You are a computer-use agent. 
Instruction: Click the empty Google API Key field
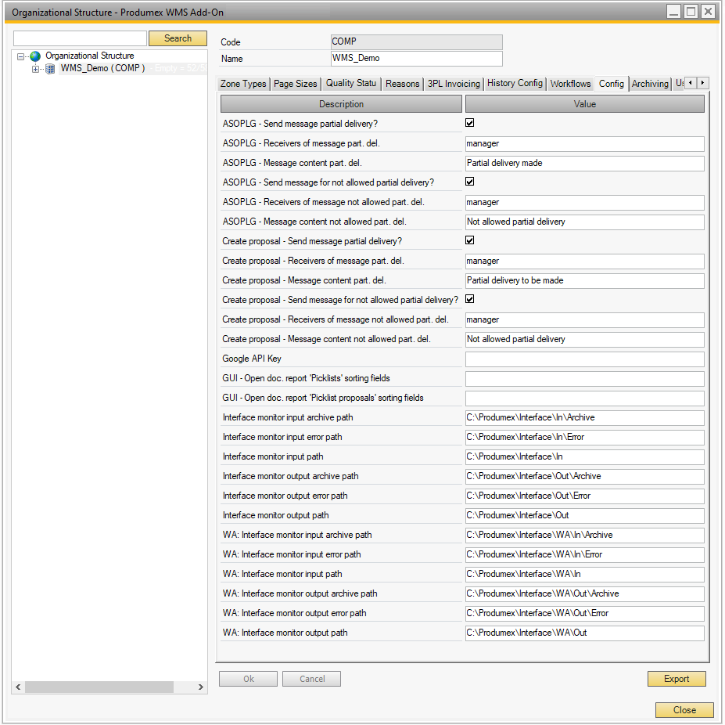[584, 359]
